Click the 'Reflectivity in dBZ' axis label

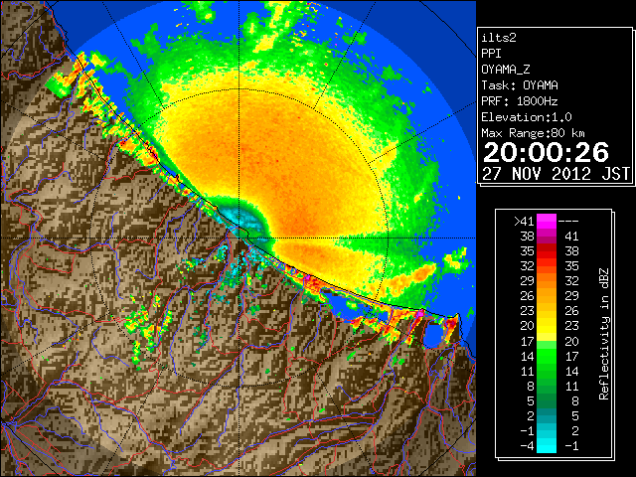coord(604,334)
